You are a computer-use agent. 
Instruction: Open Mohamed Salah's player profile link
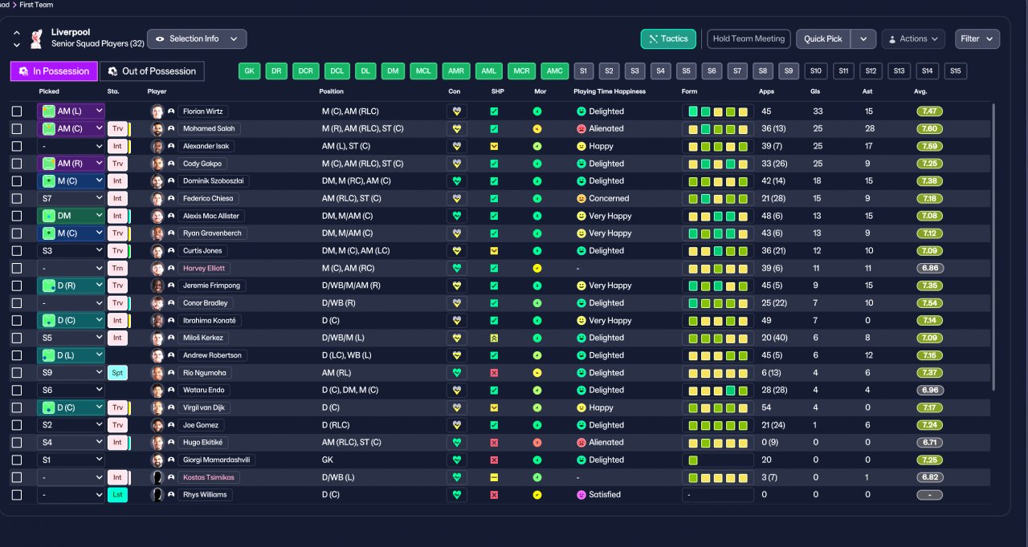[x=209, y=129]
